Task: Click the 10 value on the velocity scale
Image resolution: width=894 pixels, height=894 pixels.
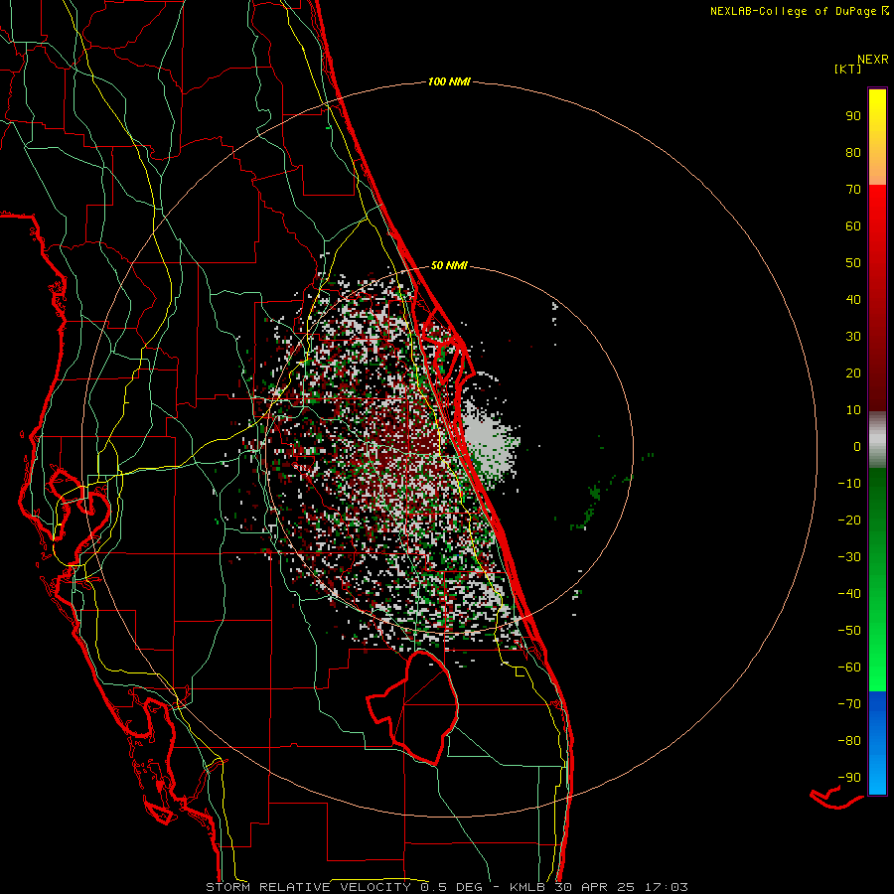Action: tap(853, 410)
